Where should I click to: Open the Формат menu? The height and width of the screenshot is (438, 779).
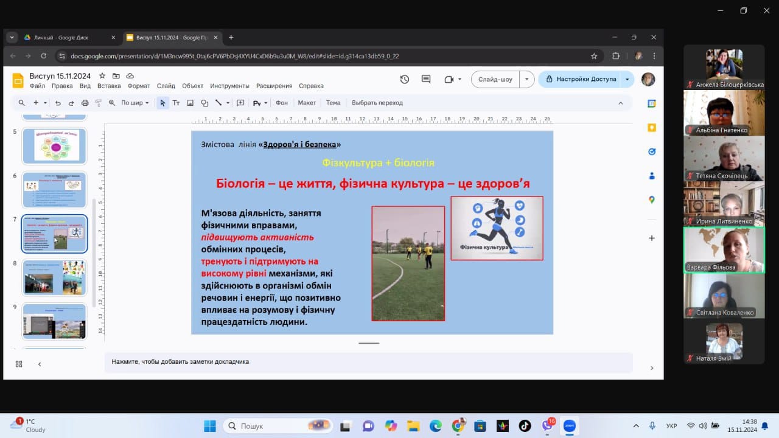[139, 86]
